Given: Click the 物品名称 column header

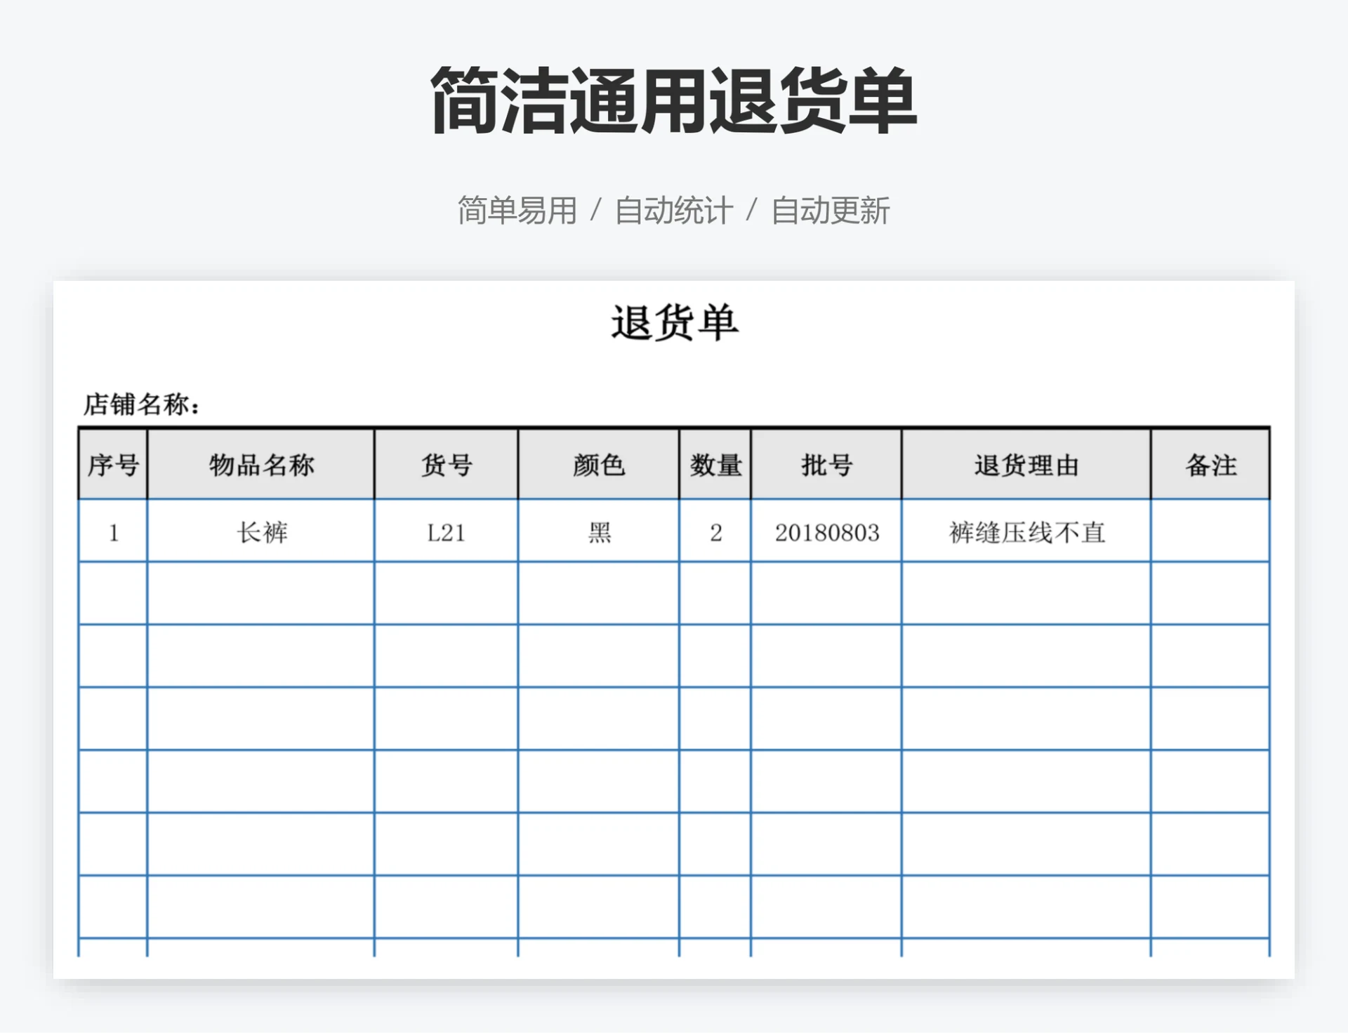Looking at the screenshot, I should [x=261, y=465].
